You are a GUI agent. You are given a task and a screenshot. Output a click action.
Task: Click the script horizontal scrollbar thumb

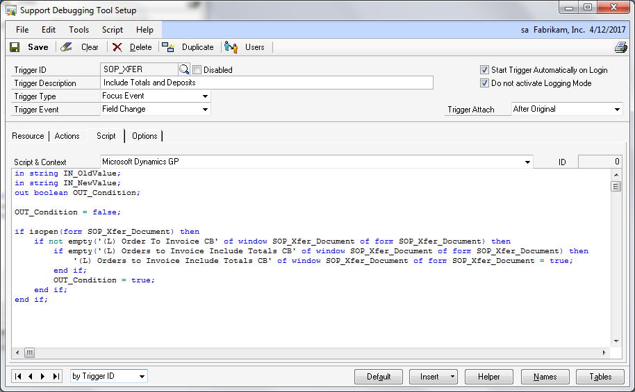[30, 352]
